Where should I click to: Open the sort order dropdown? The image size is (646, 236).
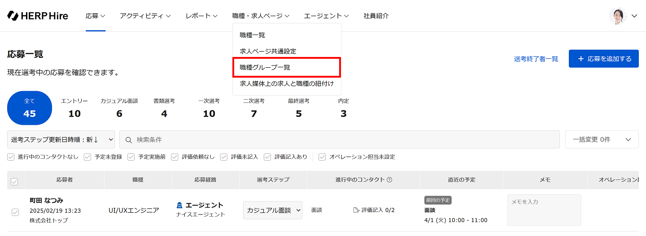[x=61, y=140]
